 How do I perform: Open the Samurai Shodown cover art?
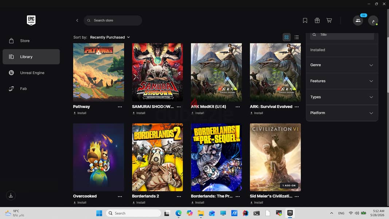(x=157, y=72)
